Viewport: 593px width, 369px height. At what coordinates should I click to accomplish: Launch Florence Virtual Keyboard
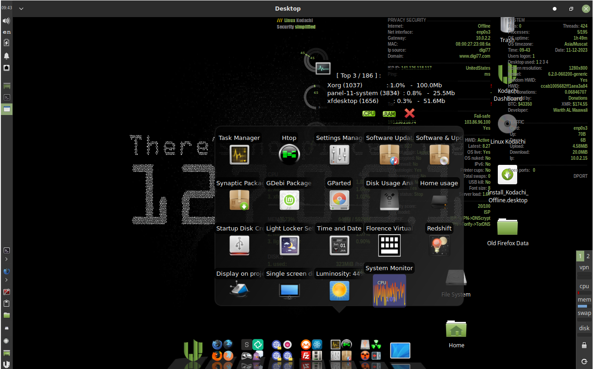(x=389, y=245)
